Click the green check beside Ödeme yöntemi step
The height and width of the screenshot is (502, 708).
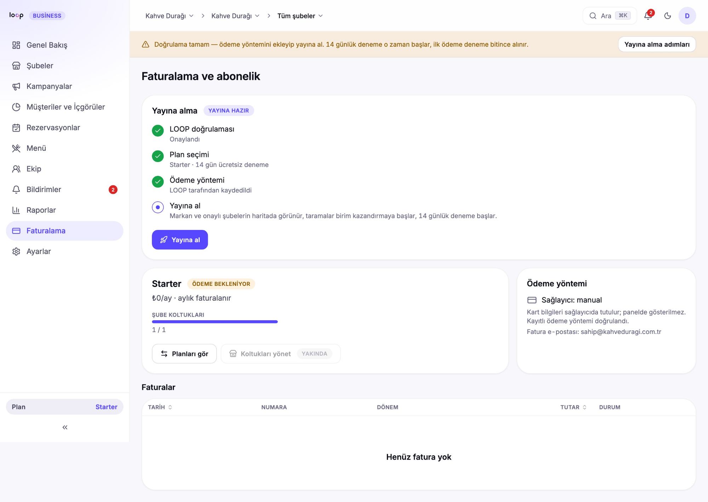coord(158,181)
